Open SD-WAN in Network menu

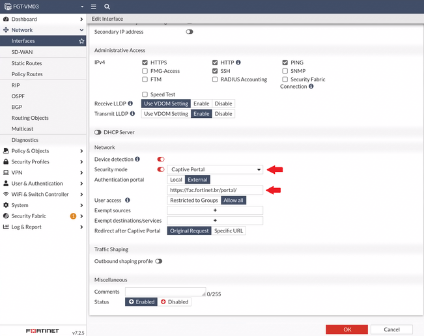point(43,52)
